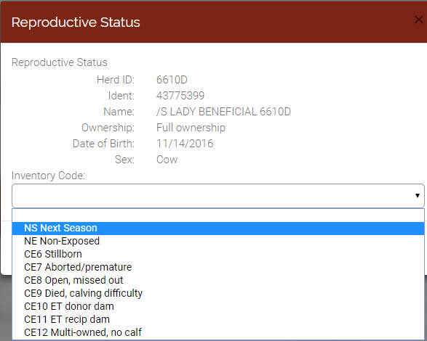427x341 pixels.
Task: Select CE9 Died, calving difficulty
Action: point(218,293)
